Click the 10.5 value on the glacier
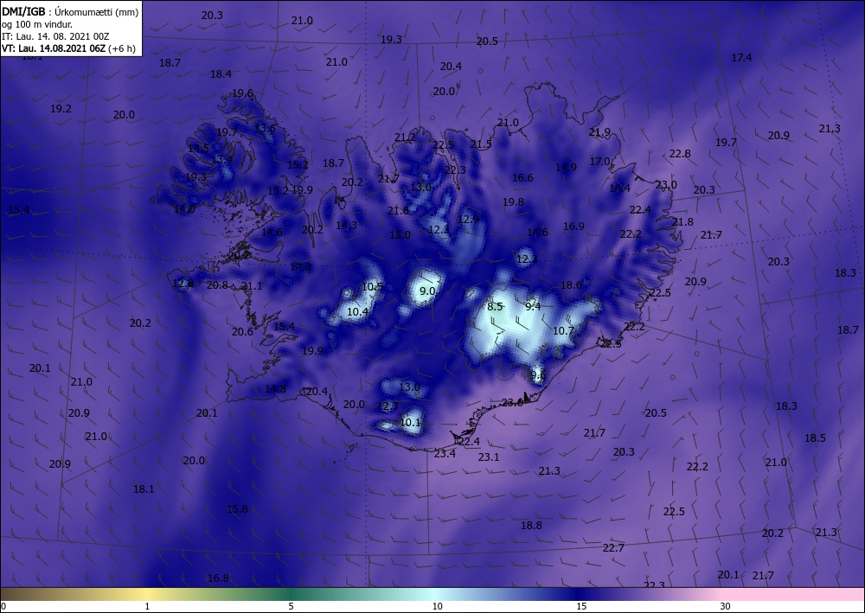The image size is (865, 613). (372, 287)
